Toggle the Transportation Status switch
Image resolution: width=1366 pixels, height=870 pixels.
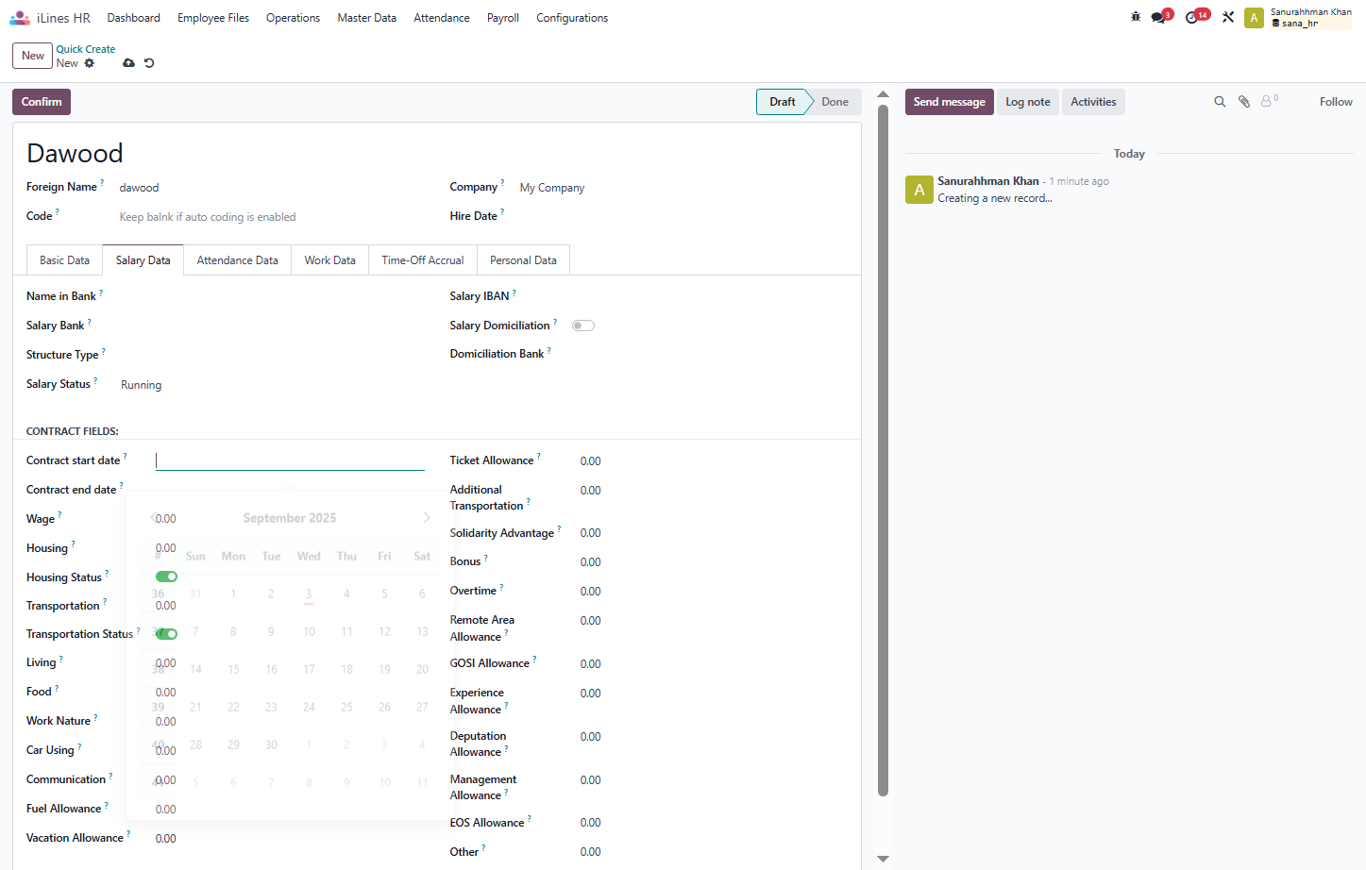(x=166, y=634)
